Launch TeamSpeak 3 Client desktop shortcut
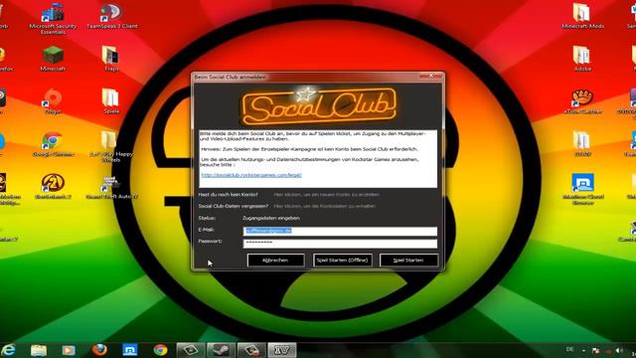Screen dimensions: 636x358 (111, 16)
